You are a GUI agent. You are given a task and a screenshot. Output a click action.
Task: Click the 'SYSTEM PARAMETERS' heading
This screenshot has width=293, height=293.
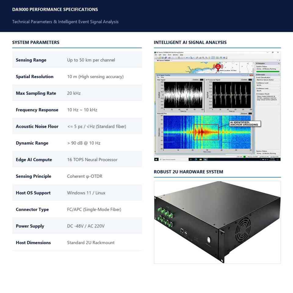[x=36, y=42]
